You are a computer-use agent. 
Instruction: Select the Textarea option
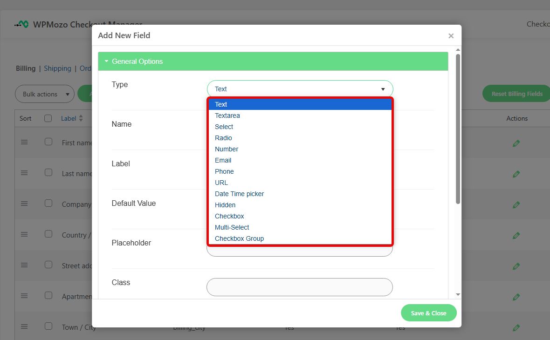(300, 116)
